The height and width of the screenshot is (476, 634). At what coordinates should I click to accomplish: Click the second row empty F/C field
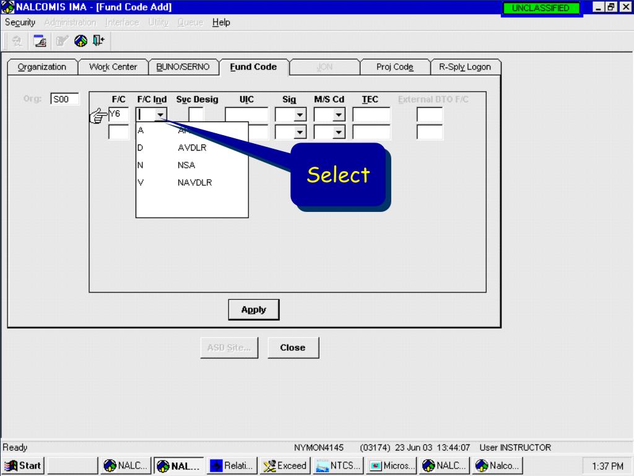(118, 132)
